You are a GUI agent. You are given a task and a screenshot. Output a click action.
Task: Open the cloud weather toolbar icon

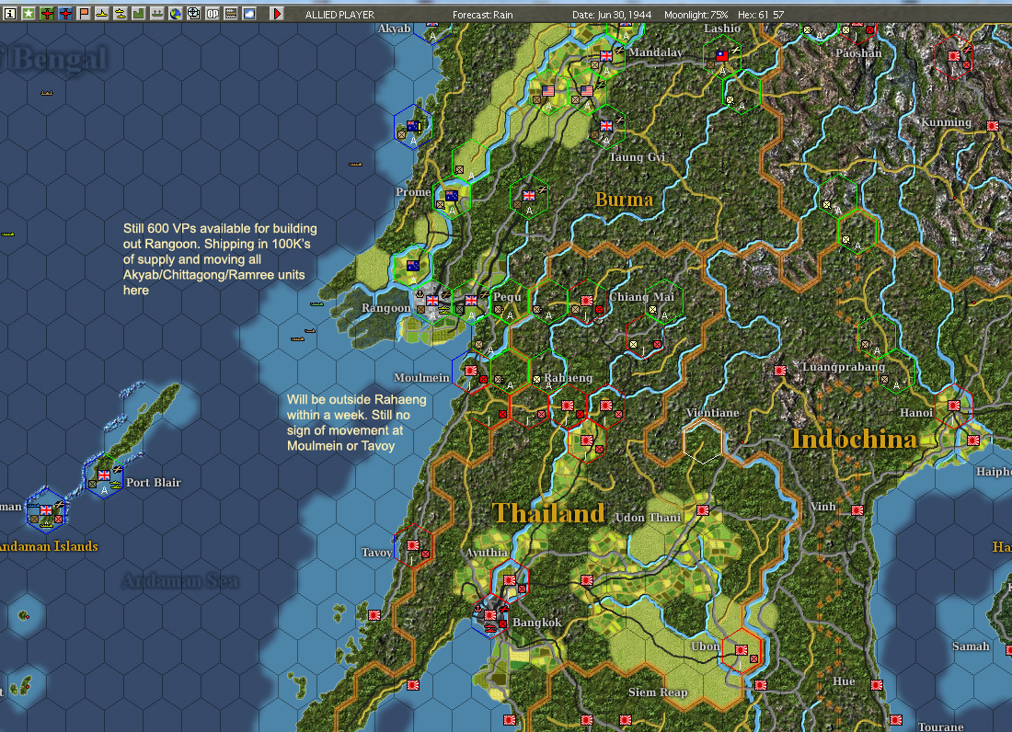(249, 14)
